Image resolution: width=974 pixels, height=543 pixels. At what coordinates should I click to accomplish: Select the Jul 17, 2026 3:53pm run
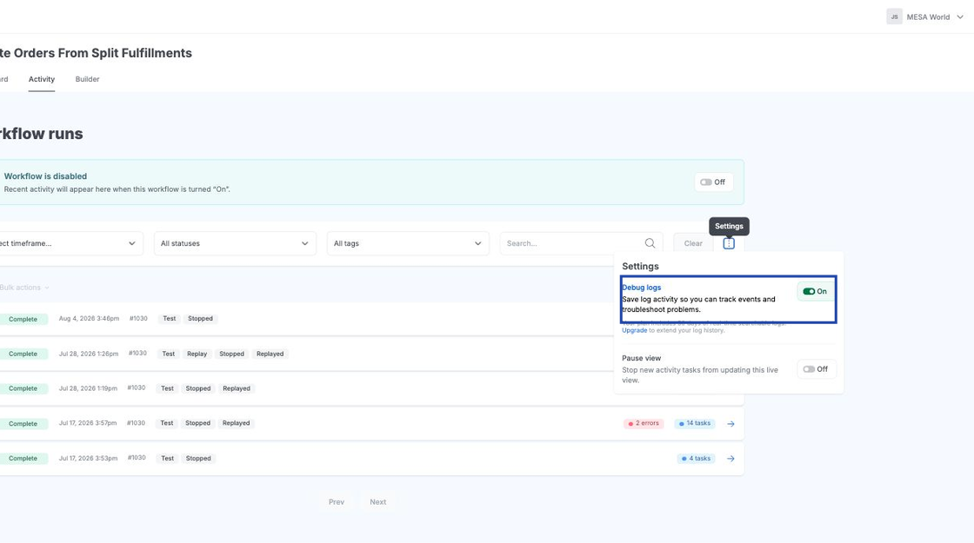click(x=88, y=459)
